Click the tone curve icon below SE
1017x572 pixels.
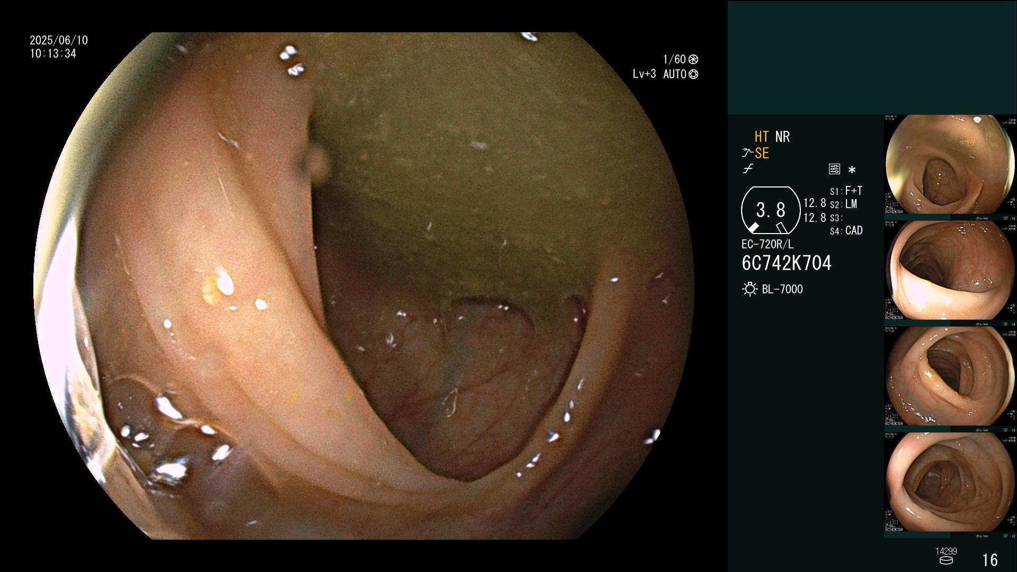[x=748, y=169]
